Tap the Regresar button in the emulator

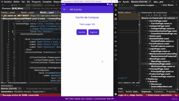pos(94,32)
